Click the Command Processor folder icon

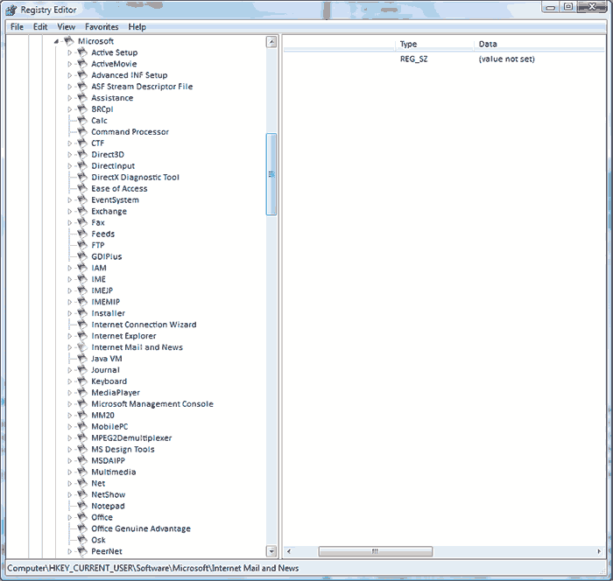click(82, 131)
